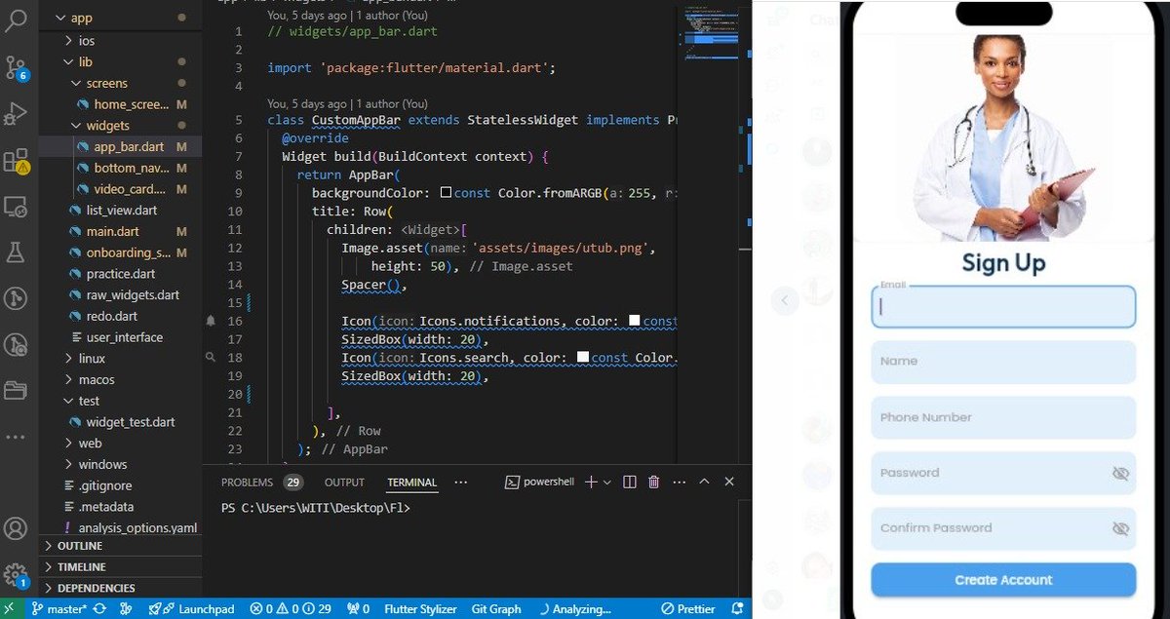Click the notifications bell in status bar

coord(735,608)
